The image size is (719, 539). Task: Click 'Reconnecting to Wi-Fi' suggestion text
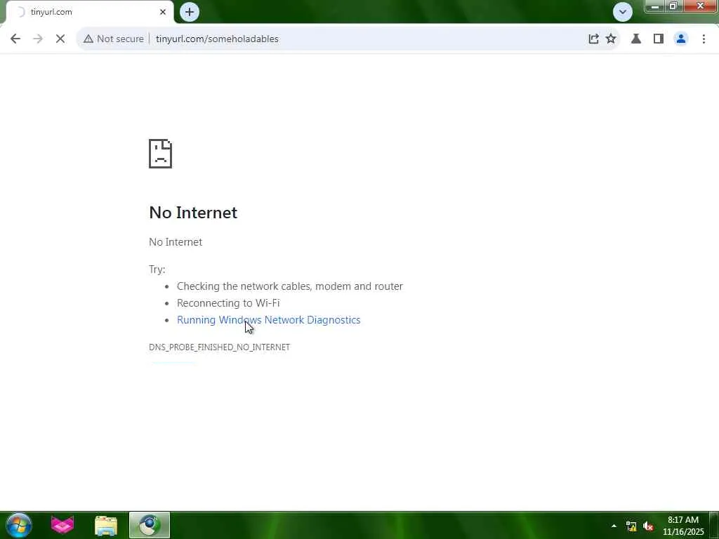point(228,303)
